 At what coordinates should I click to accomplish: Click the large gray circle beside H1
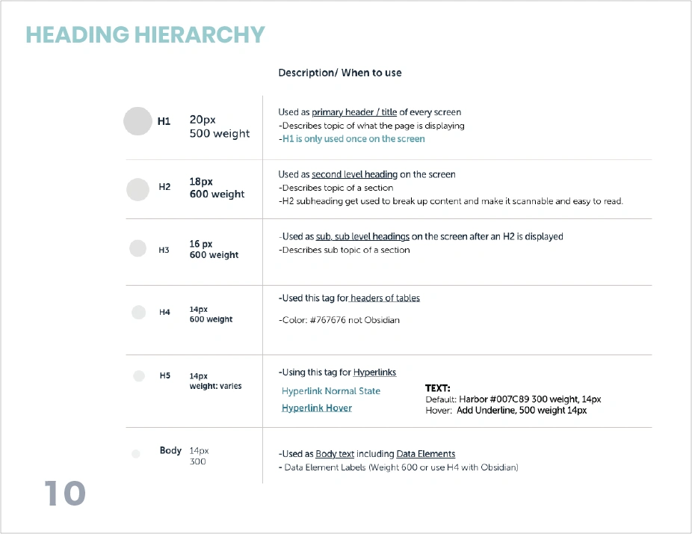[x=138, y=121]
